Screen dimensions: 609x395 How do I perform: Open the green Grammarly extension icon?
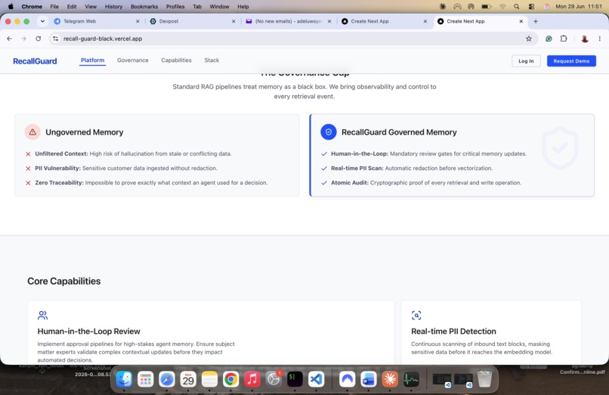549,39
